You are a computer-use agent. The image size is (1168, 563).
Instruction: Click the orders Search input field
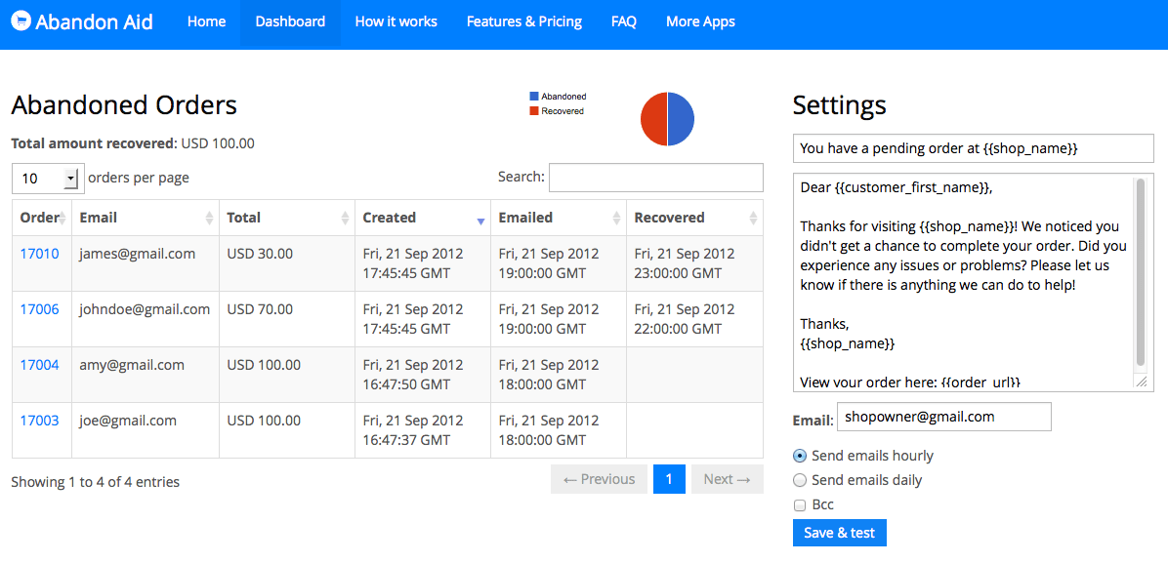coord(656,178)
